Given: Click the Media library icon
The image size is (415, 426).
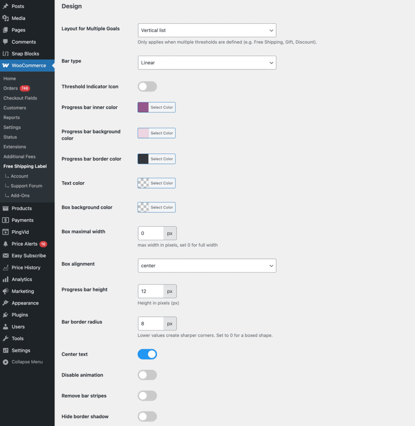Looking at the screenshot, I should point(5,18).
